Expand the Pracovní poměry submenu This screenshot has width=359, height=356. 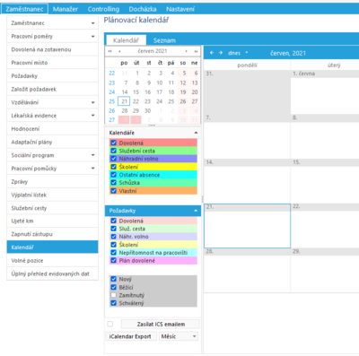(93, 37)
